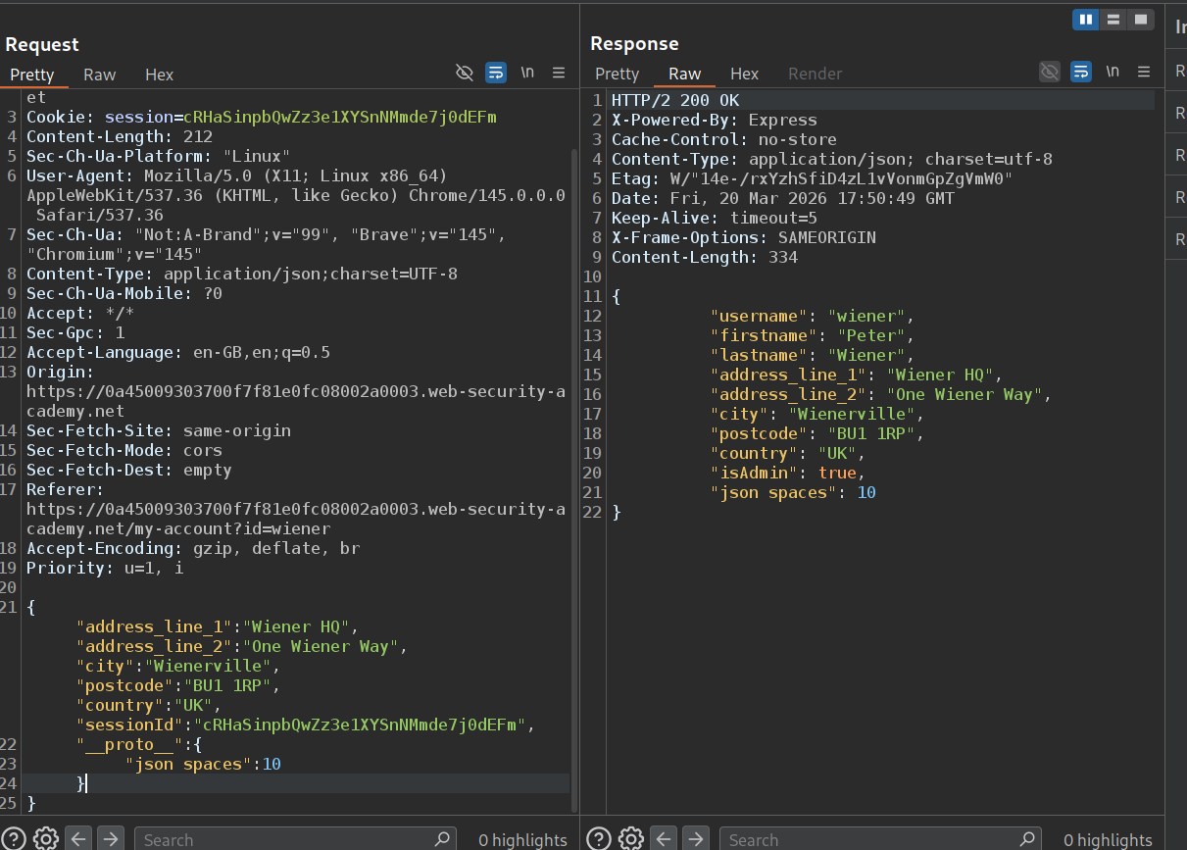Go to next search match in Response
The width and height of the screenshot is (1187, 850).
(696, 839)
